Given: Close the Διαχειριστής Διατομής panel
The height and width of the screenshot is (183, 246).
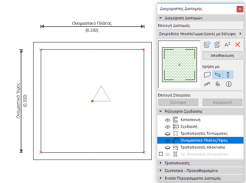Looking at the screenshot, I should [240, 9].
